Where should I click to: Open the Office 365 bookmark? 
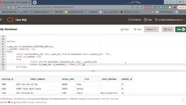point(57,12)
